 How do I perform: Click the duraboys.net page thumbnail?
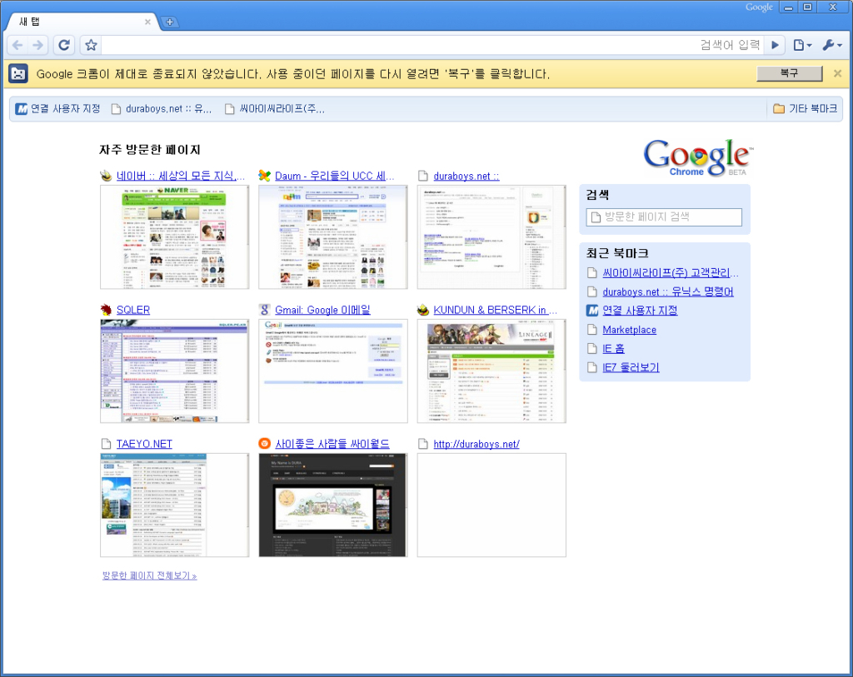[491, 237]
